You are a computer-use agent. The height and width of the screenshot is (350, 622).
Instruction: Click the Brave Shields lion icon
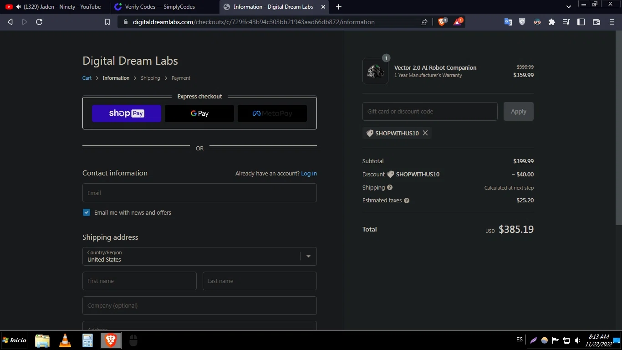tap(442, 22)
